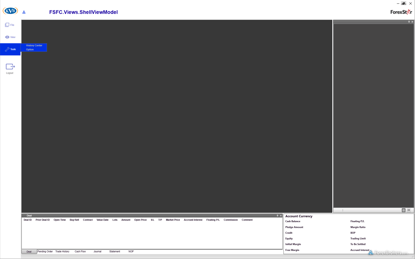The height and width of the screenshot is (259, 415).
Task: Switch right panel to grid view
Action: tap(409, 210)
